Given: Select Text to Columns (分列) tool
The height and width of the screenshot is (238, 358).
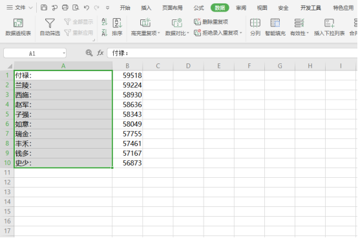Looking at the screenshot, I should click(255, 27).
